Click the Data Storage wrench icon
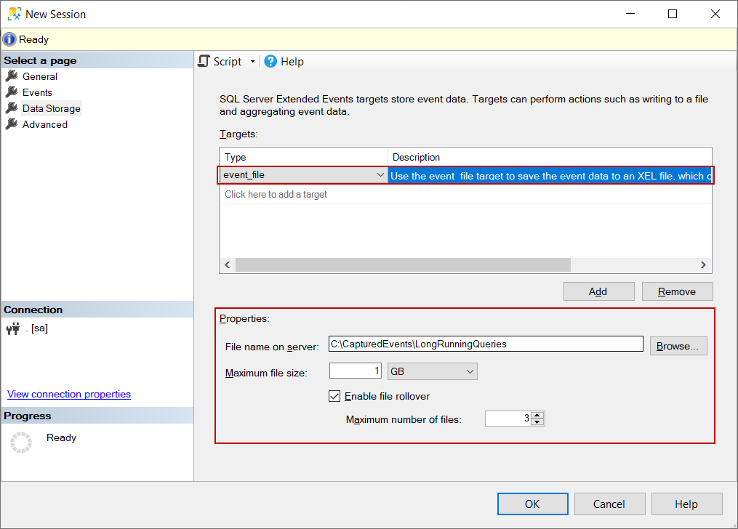 click(x=12, y=108)
